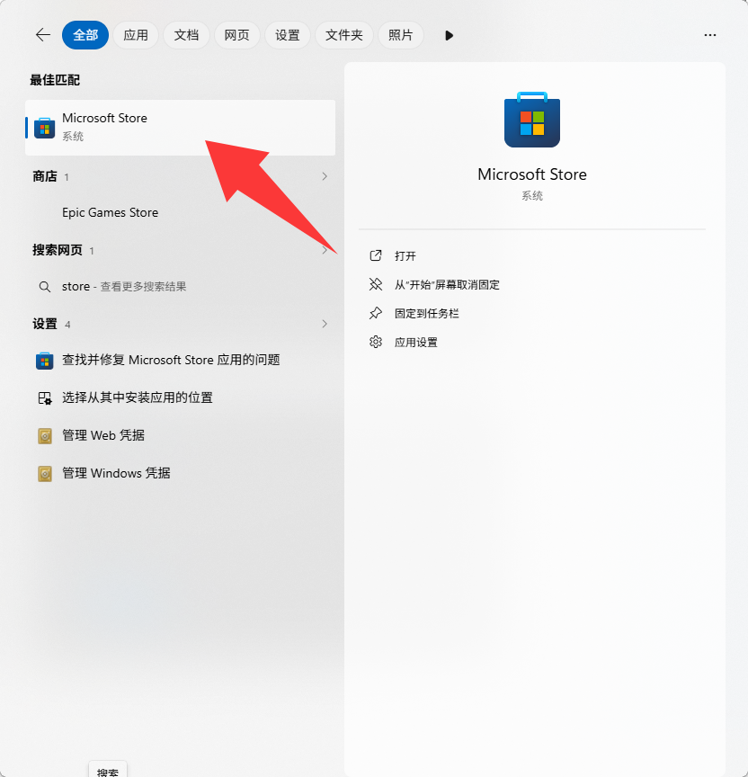Click the unpin icon in the details pane
Screen dimensions: 748x777
[x=376, y=284]
